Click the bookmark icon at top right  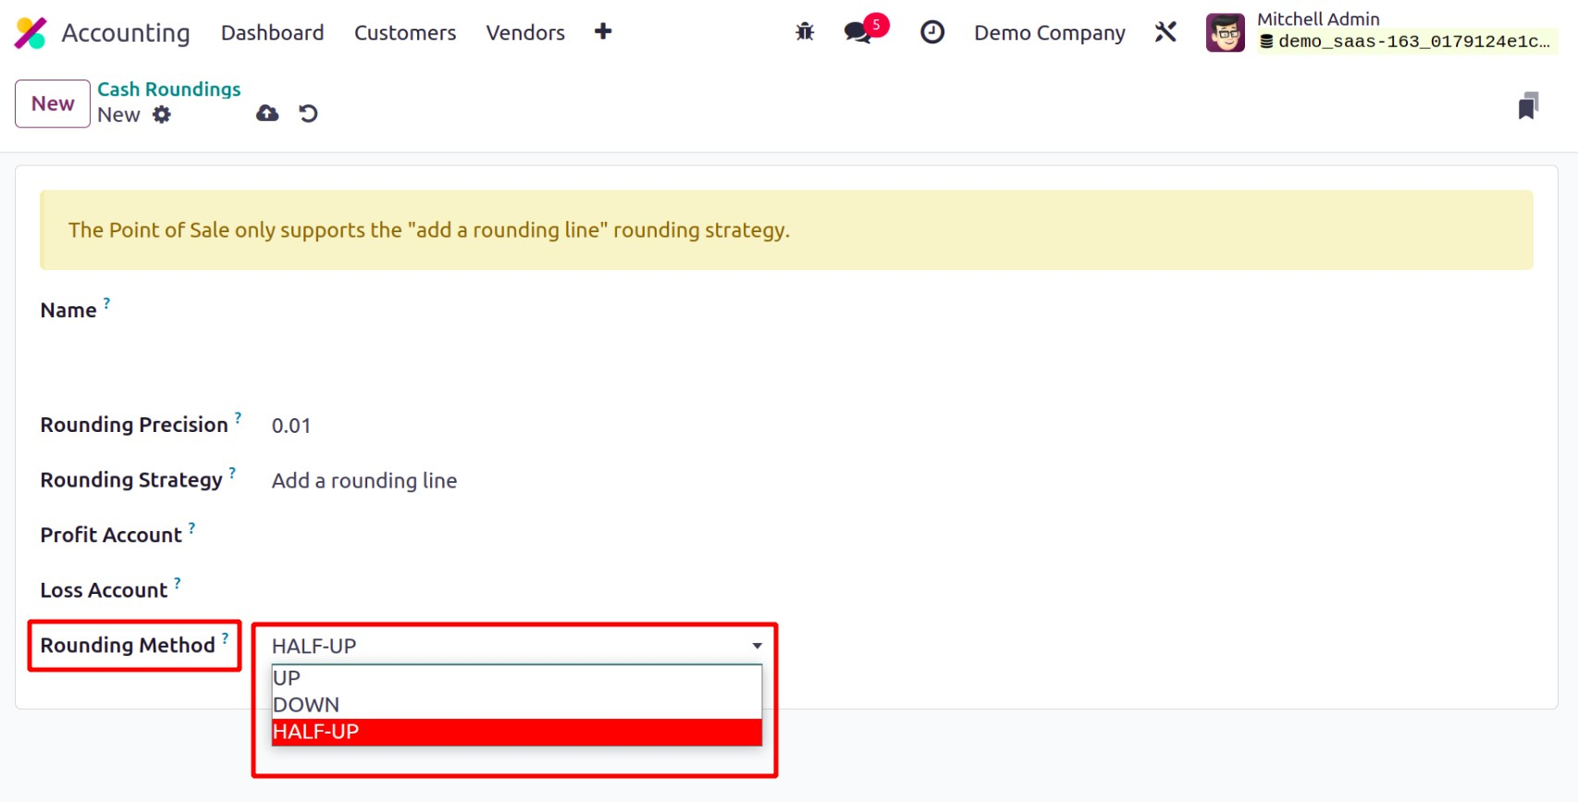point(1528,106)
